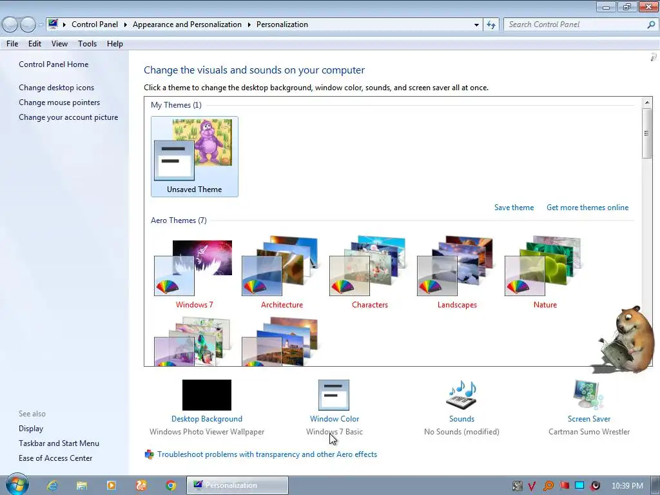
Task: Click the theme list scroll up arrow
Action: tap(647, 102)
